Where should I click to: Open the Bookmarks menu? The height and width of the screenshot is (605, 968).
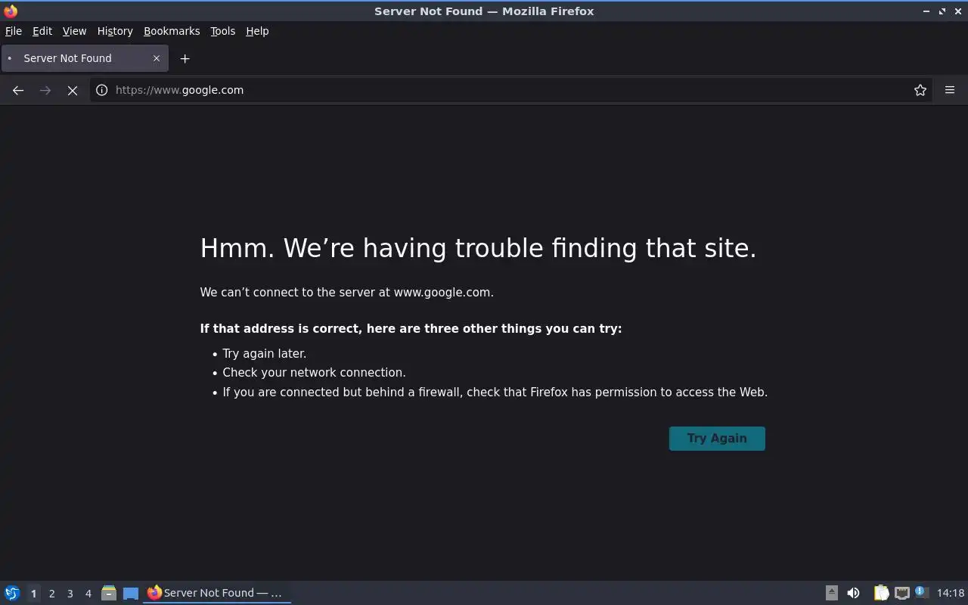(x=172, y=31)
